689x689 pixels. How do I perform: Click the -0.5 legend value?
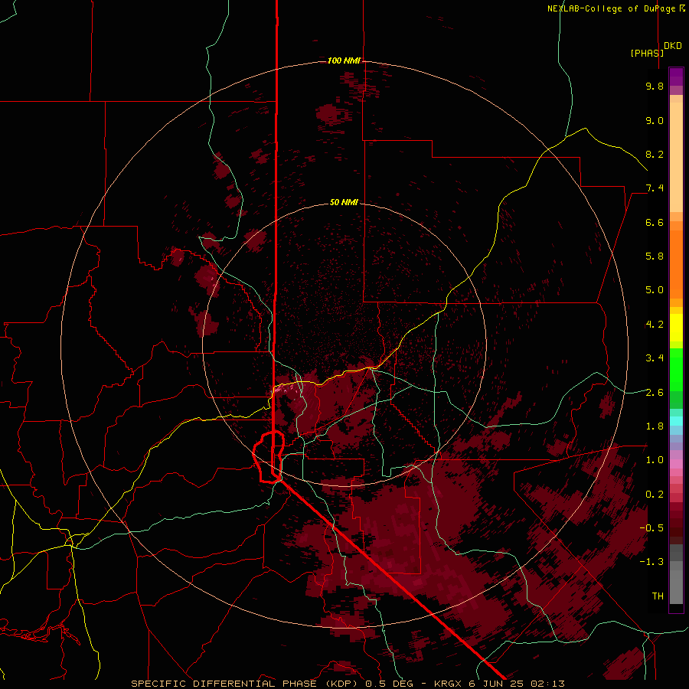(x=651, y=528)
